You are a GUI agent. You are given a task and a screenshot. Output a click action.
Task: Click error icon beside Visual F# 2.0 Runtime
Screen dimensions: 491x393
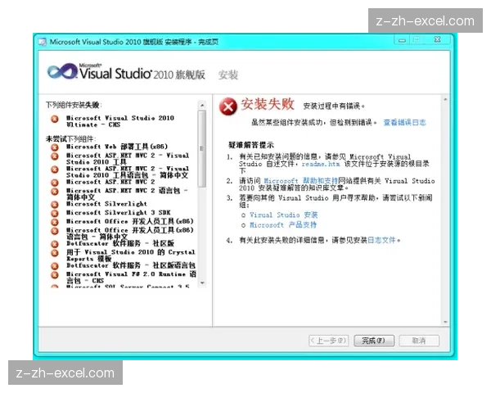pos(55,274)
